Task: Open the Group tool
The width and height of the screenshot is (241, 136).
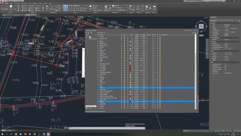Action: tap(130, 7)
